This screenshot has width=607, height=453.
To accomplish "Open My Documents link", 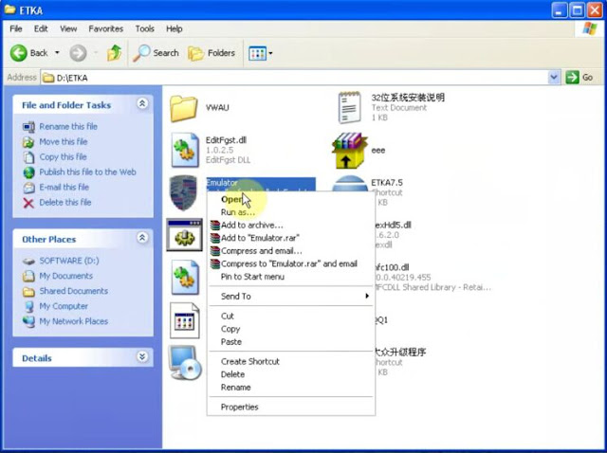I will [65, 276].
